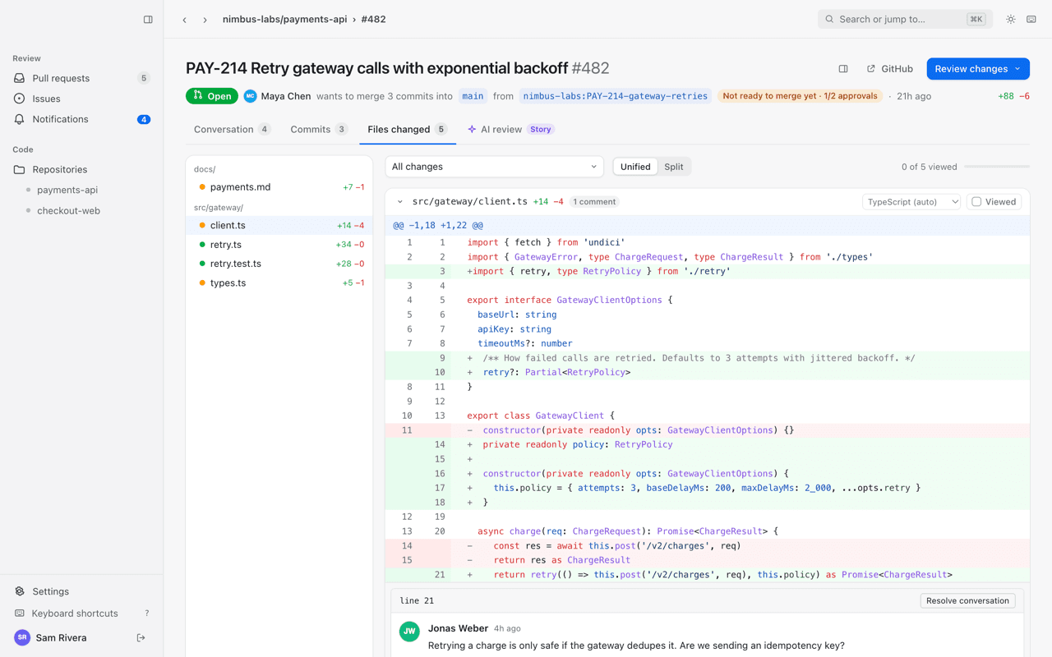Viewport: 1052px width, 657px height.
Task: Collapse the left sidebar panel
Action: [148, 20]
